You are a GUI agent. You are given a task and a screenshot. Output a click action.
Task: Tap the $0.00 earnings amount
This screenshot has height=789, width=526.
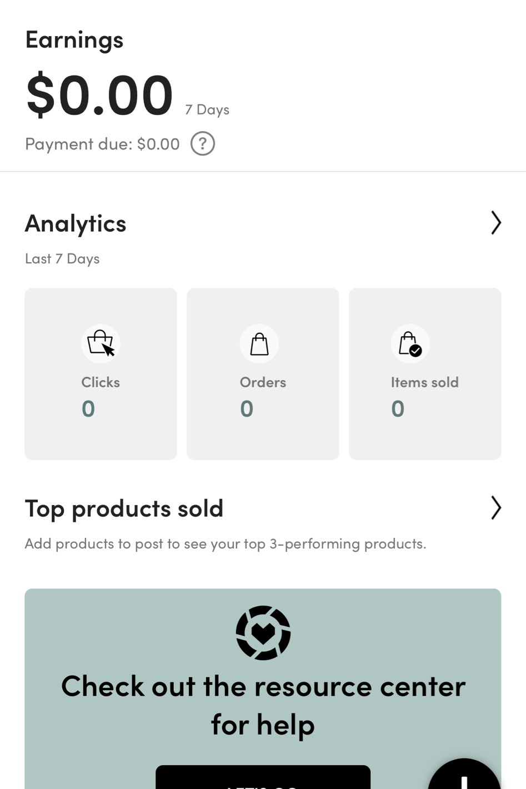pyautogui.click(x=100, y=96)
